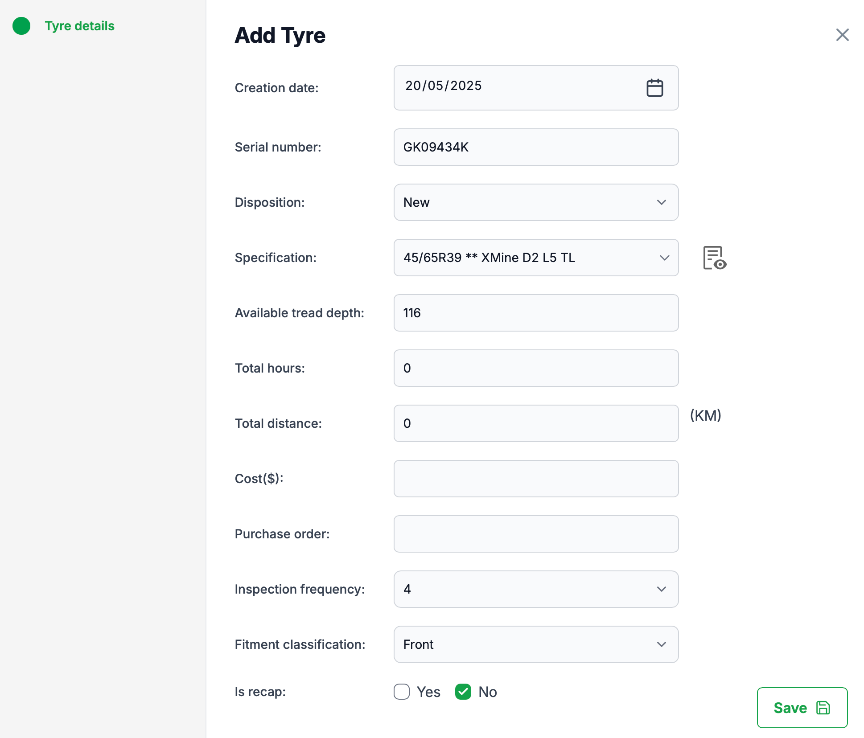Open the Specification dropdown
The width and height of the screenshot is (864, 738).
(x=536, y=258)
